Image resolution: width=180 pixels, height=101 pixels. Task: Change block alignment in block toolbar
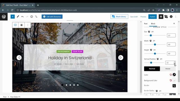coord(21,25)
